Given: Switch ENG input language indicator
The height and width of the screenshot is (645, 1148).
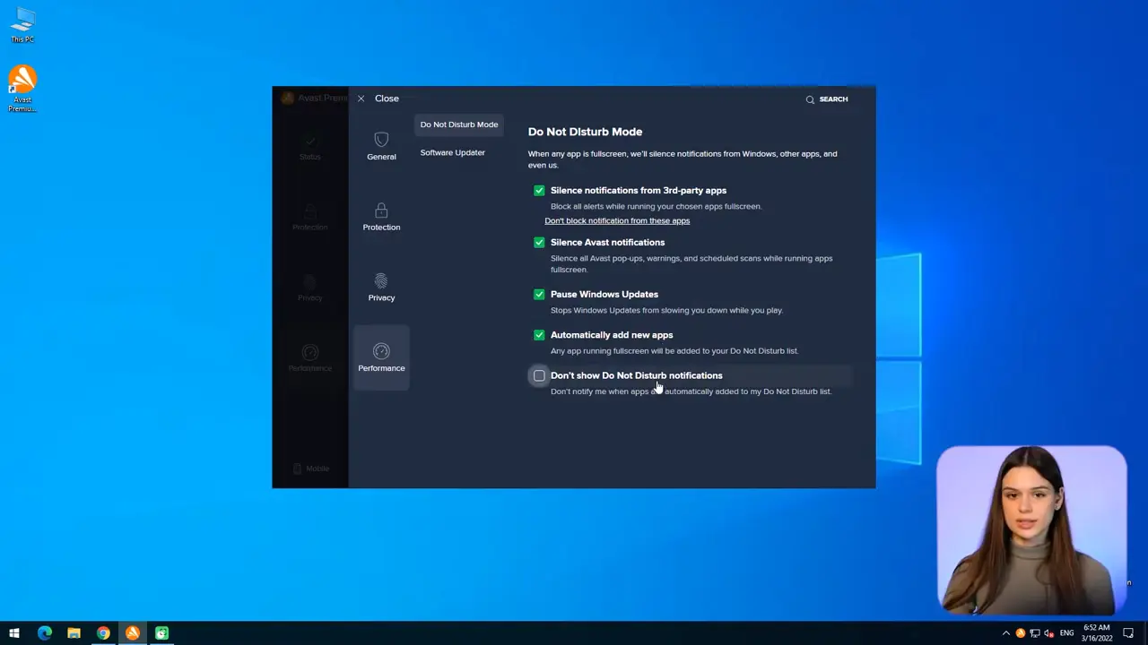Looking at the screenshot, I should tap(1066, 633).
